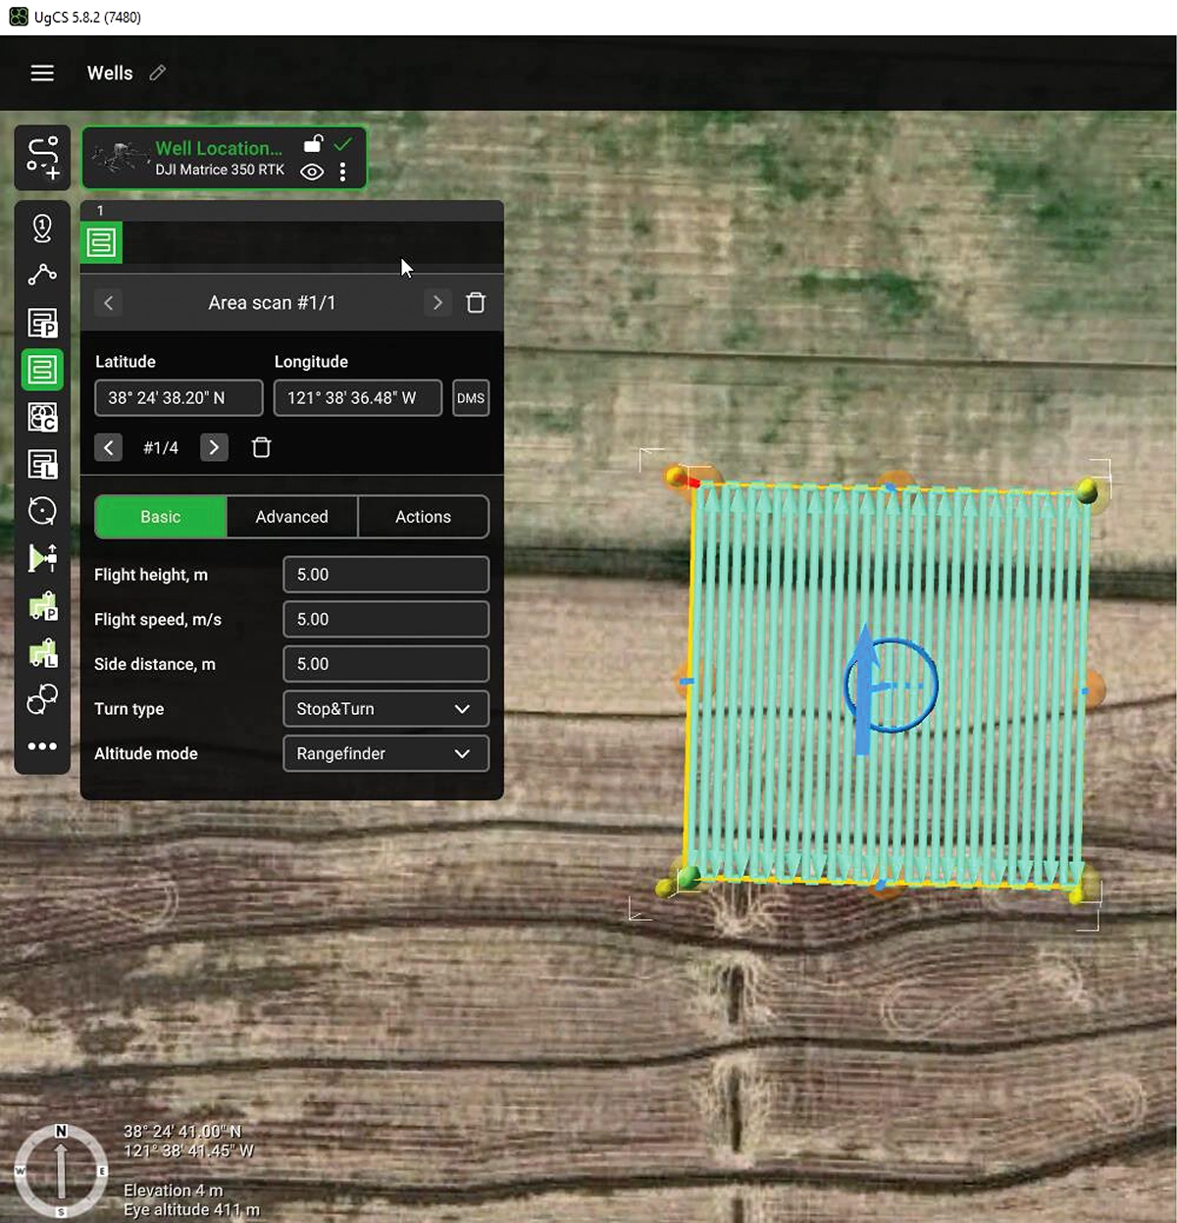
Task: Open the Turn type dropdown
Action: pos(385,708)
